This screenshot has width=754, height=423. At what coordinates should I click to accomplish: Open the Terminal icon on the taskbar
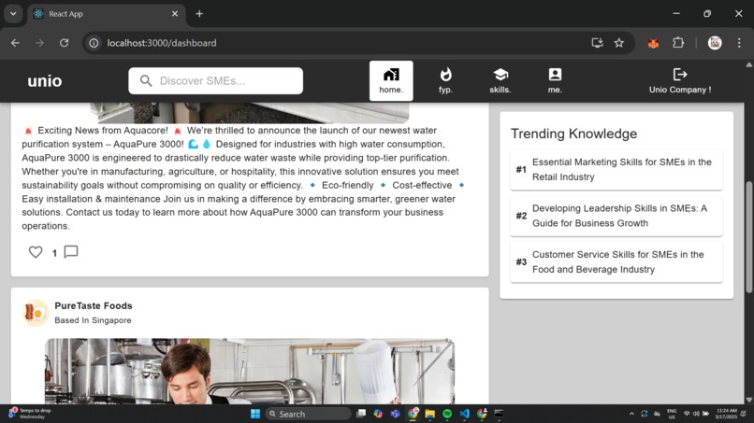(x=499, y=414)
